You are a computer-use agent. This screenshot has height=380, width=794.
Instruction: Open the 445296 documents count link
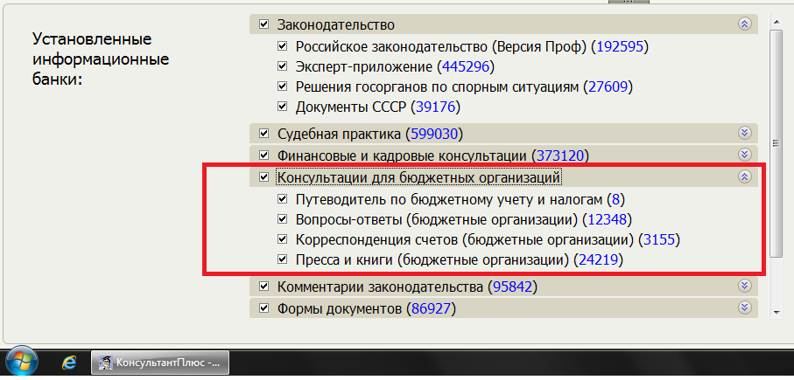(466, 67)
